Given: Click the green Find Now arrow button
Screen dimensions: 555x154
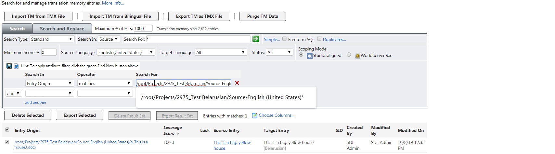Looking at the screenshot, I should click(x=256, y=39).
